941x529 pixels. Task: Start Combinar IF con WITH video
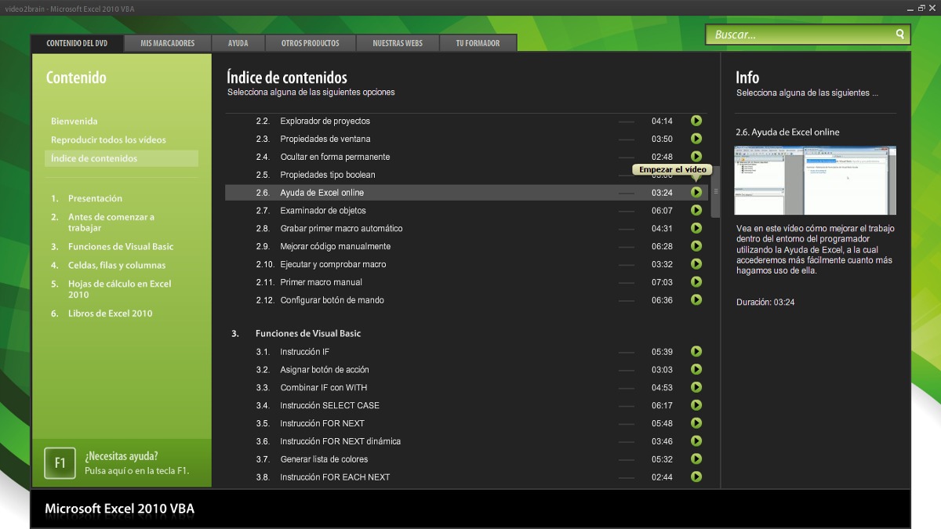696,387
